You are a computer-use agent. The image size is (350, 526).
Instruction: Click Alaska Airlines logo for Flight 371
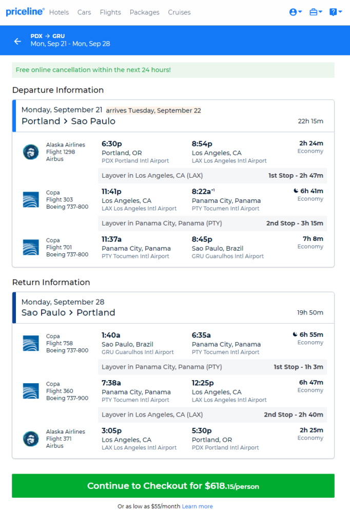[x=31, y=439]
